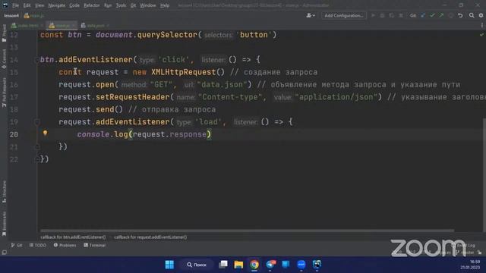Open the Edit menu

pyautogui.click(x=27, y=5)
